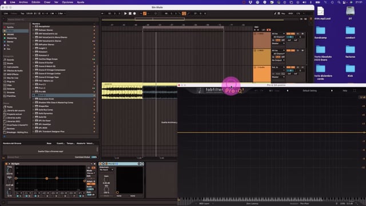The image size is (366, 206).
Task: Click the Sounds category icon in the browser
Action: tap(5, 60)
